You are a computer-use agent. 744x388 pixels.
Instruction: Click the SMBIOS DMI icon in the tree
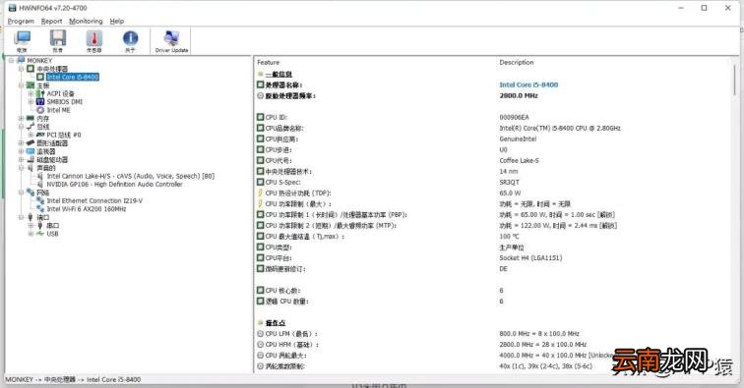(x=40, y=102)
